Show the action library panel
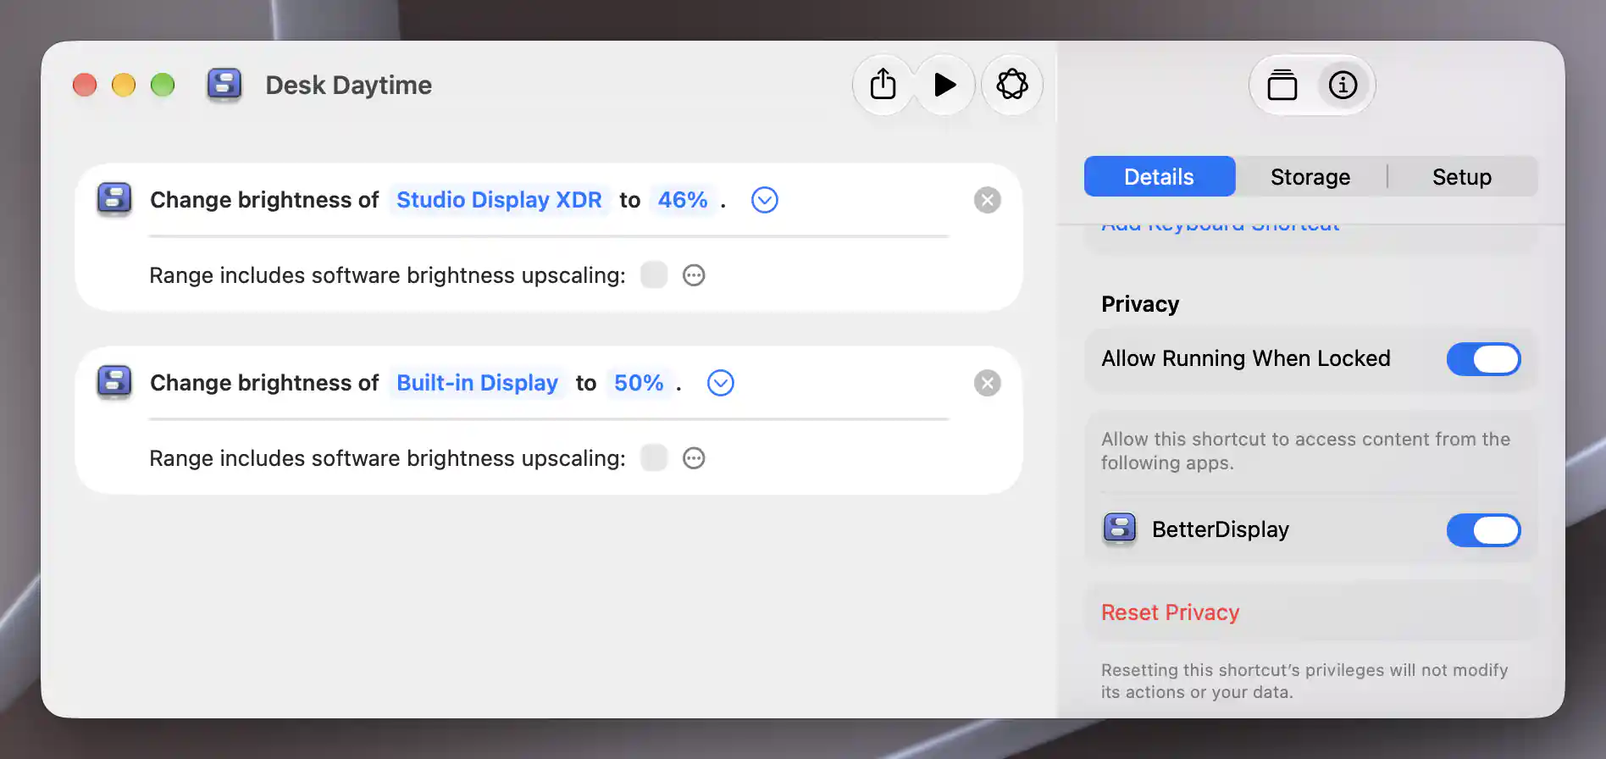 pyautogui.click(x=1282, y=85)
